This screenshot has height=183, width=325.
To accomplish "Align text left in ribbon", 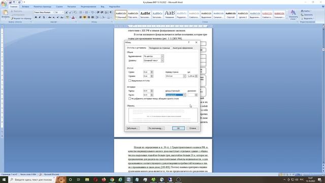I will [x=80, y=17].
